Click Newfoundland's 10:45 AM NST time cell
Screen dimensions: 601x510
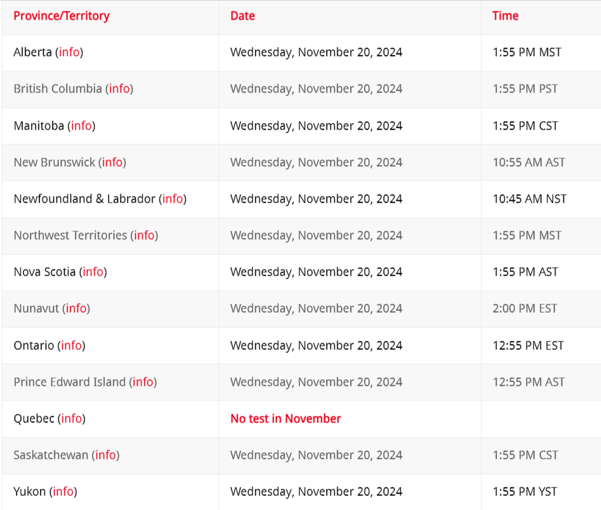(529, 199)
